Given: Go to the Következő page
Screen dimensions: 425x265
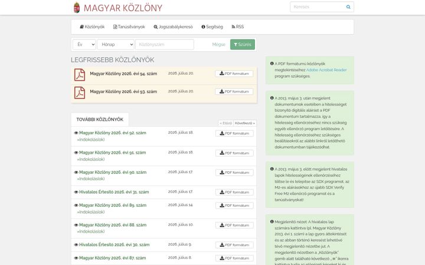Looking at the screenshot, I should pyautogui.click(x=245, y=123).
